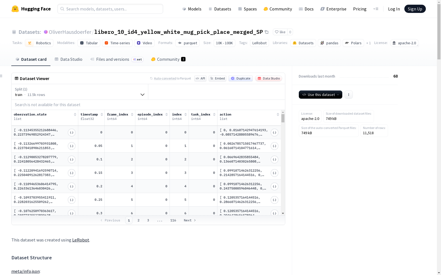Expand the action cell in the timestamp 0.25 row
This screenshot has height=275, width=441.
click(x=275, y=200)
